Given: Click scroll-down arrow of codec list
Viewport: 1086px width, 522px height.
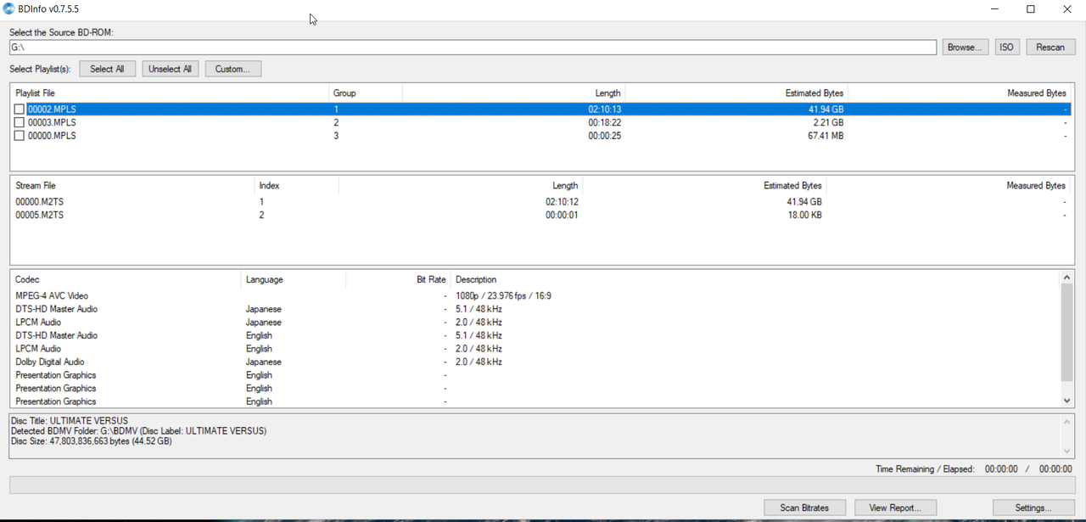Looking at the screenshot, I should tap(1067, 401).
